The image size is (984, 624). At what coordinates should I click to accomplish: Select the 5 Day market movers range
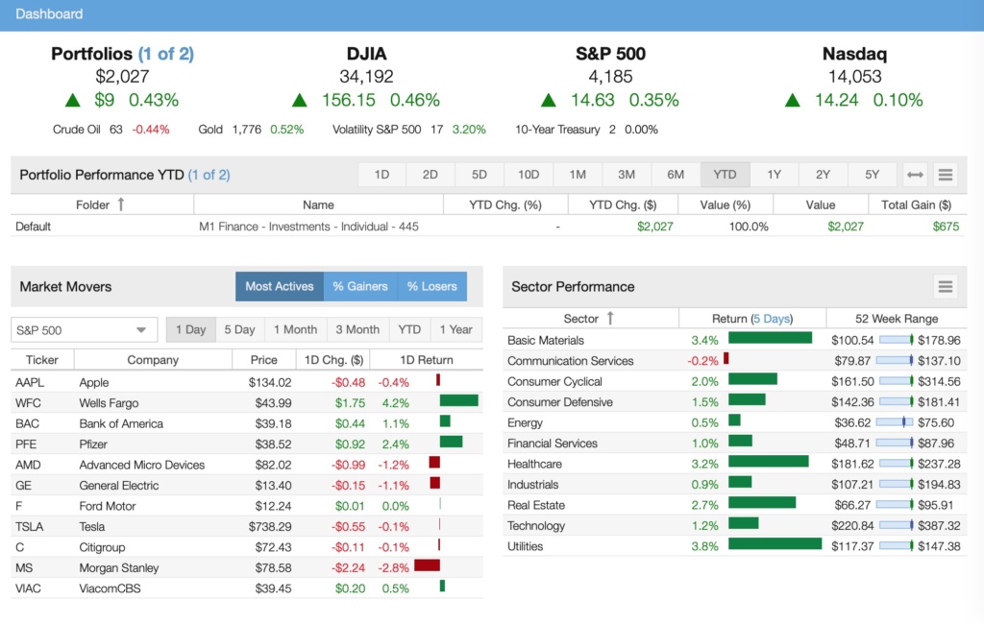(x=239, y=330)
